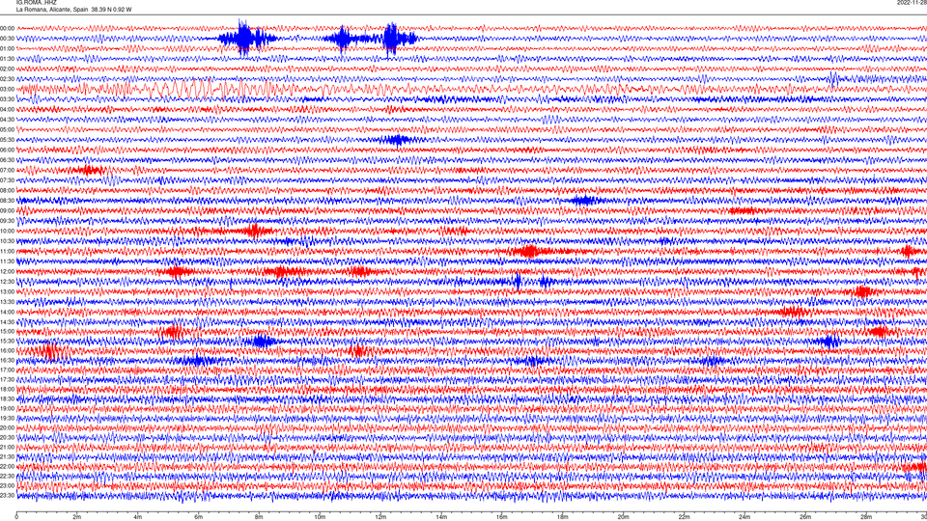
Task: Click the 4m axis tick label
Action: 138,517
